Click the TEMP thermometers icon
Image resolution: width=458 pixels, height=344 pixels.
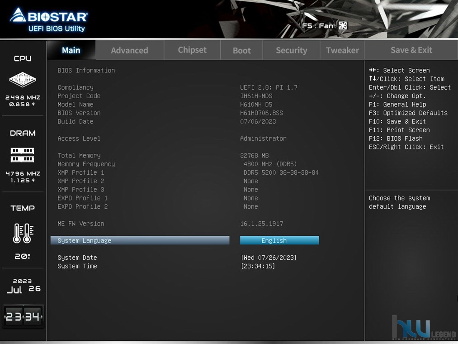click(x=23, y=233)
